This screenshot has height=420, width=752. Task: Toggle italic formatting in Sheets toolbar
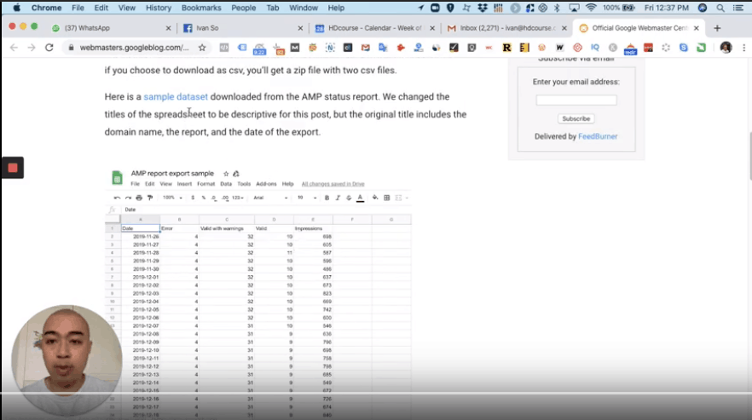[338, 198]
